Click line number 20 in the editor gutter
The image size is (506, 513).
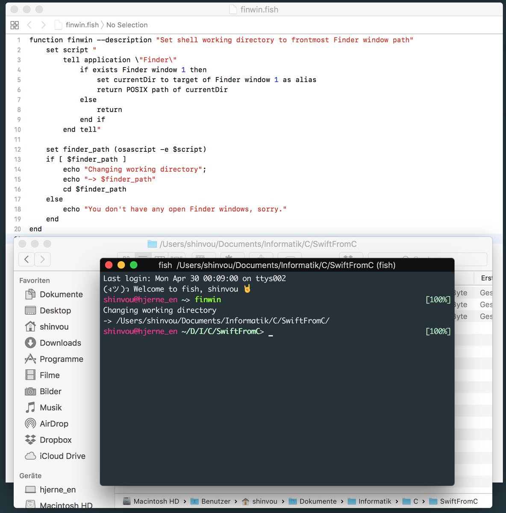[18, 229]
